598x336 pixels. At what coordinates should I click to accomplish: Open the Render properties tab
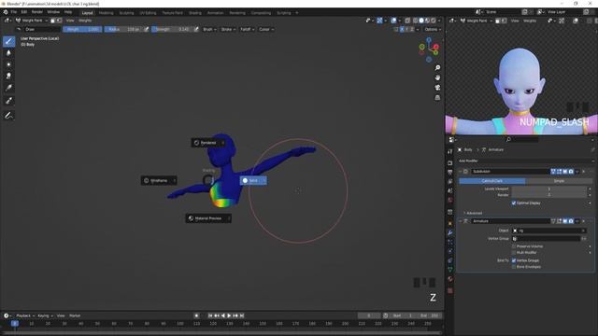450,163
